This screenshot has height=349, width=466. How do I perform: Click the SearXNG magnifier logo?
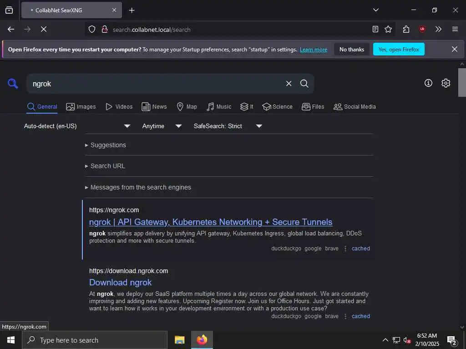tap(13, 84)
